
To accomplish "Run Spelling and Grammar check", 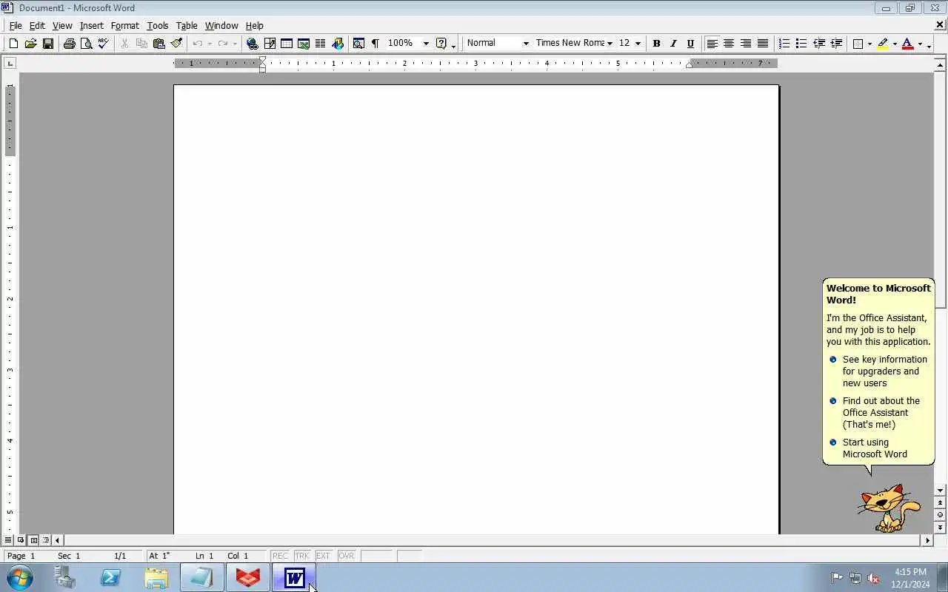I will click(x=103, y=44).
